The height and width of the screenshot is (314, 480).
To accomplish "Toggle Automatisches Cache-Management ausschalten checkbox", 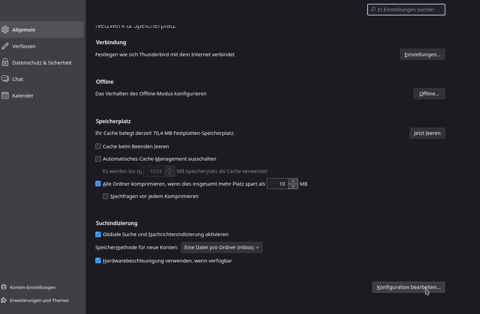I will [x=98, y=159].
